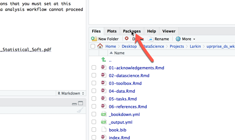Maximize the console pane
The image size is (235, 140).
click(x=80, y=103)
